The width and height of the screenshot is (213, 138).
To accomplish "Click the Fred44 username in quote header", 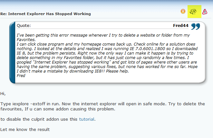I will (180, 26).
